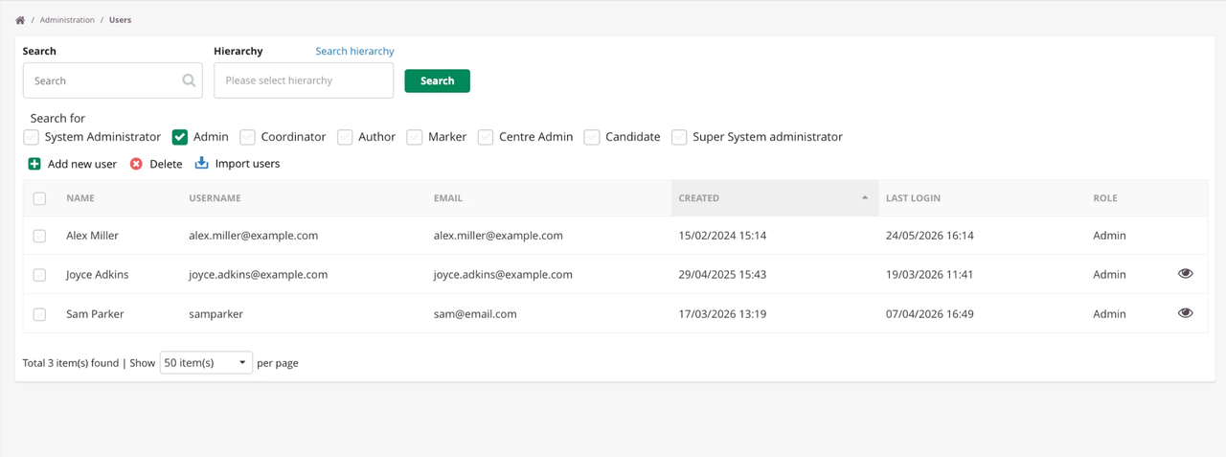This screenshot has height=457, width=1226.
Task: Click the green Search button
Action: pos(437,80)
